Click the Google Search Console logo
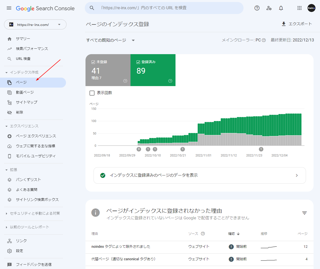Image resolution: width=320 pixels, height=269 pixels. 45,8
